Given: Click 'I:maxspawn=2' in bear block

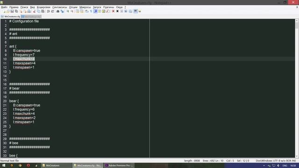Looking at the screenshot, I should [x=24, y=118].
